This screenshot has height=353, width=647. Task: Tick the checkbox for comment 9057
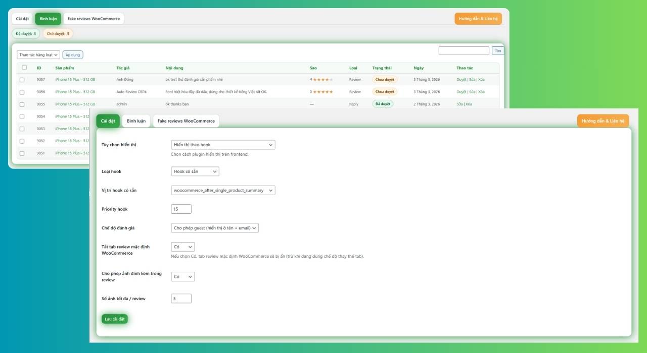pyautogui.click(x=22, y=80)
